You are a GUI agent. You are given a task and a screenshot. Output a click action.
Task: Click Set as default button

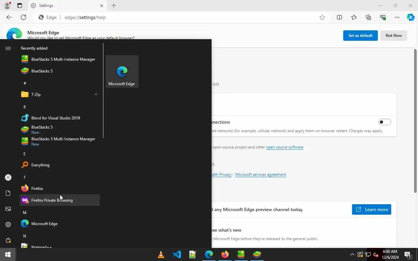360,36
